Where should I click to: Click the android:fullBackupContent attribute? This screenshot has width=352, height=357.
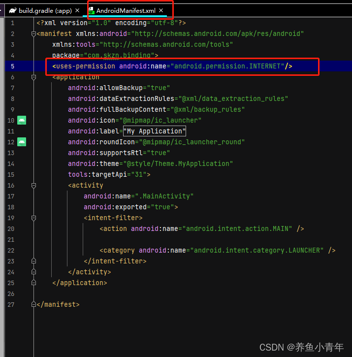(156, 109)
